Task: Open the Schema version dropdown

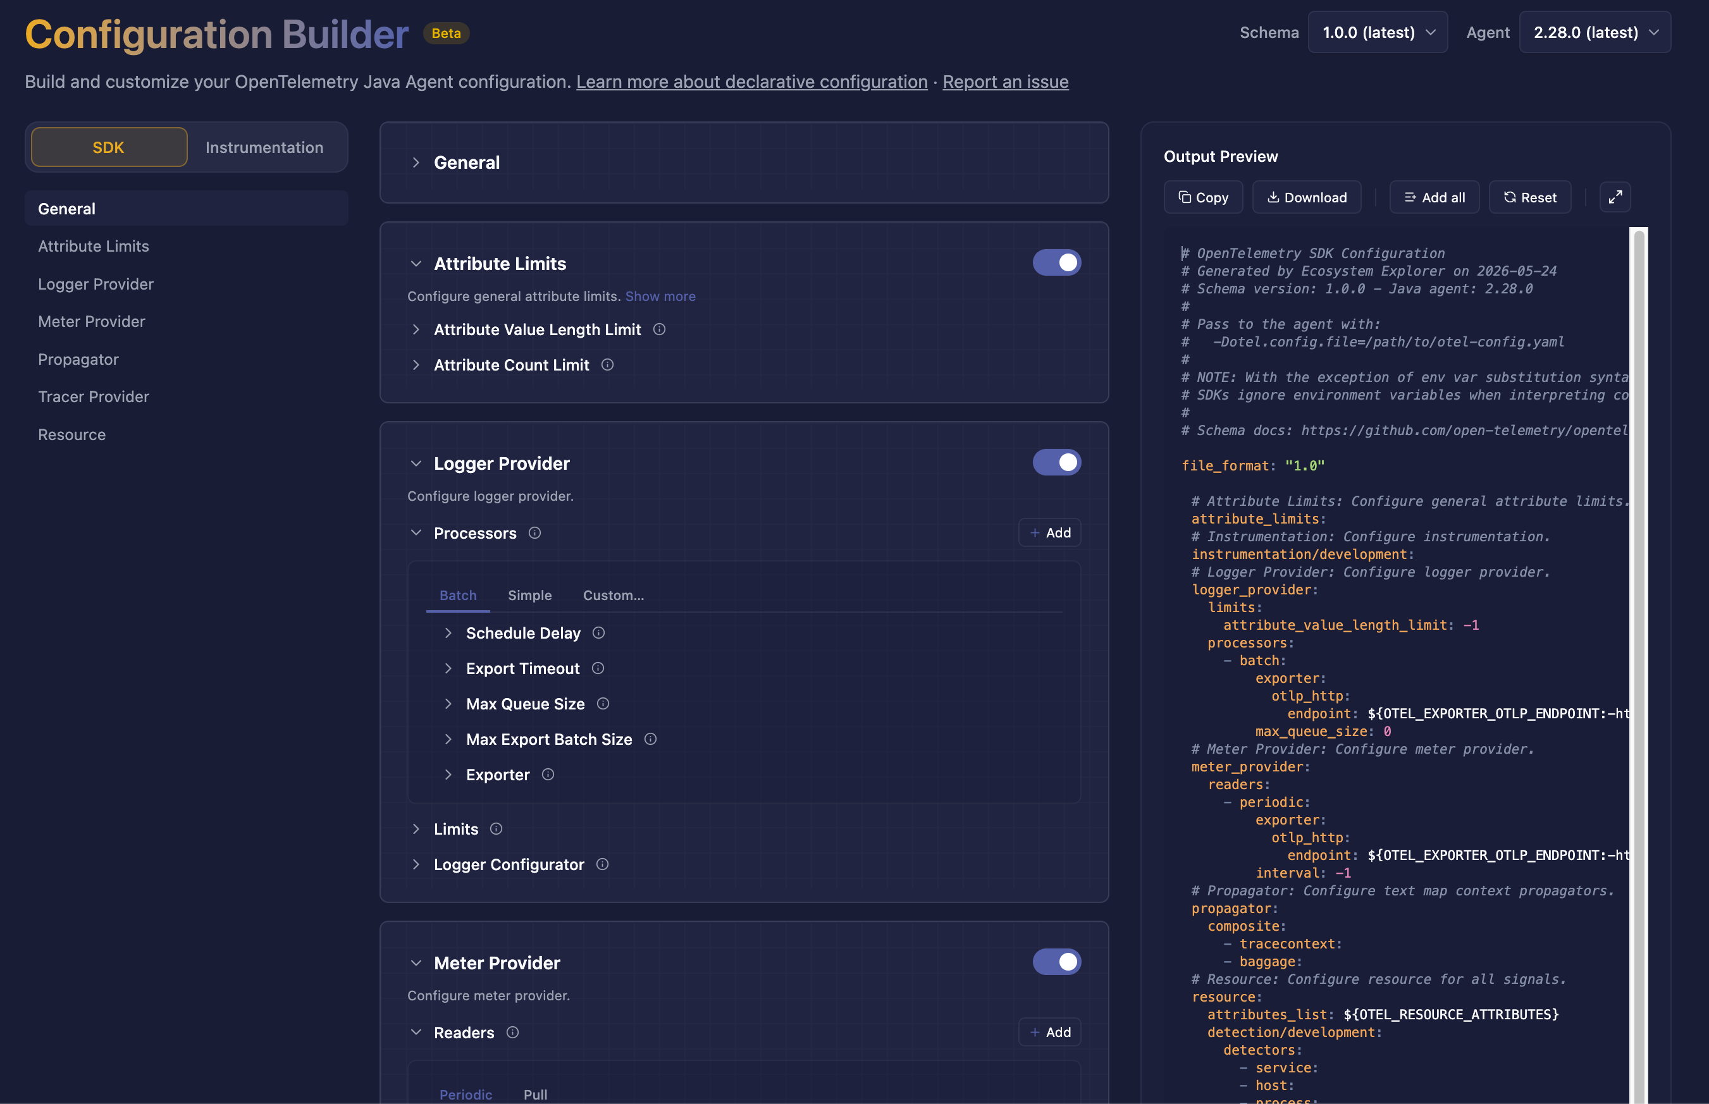Action: [x=1378, y=32]
